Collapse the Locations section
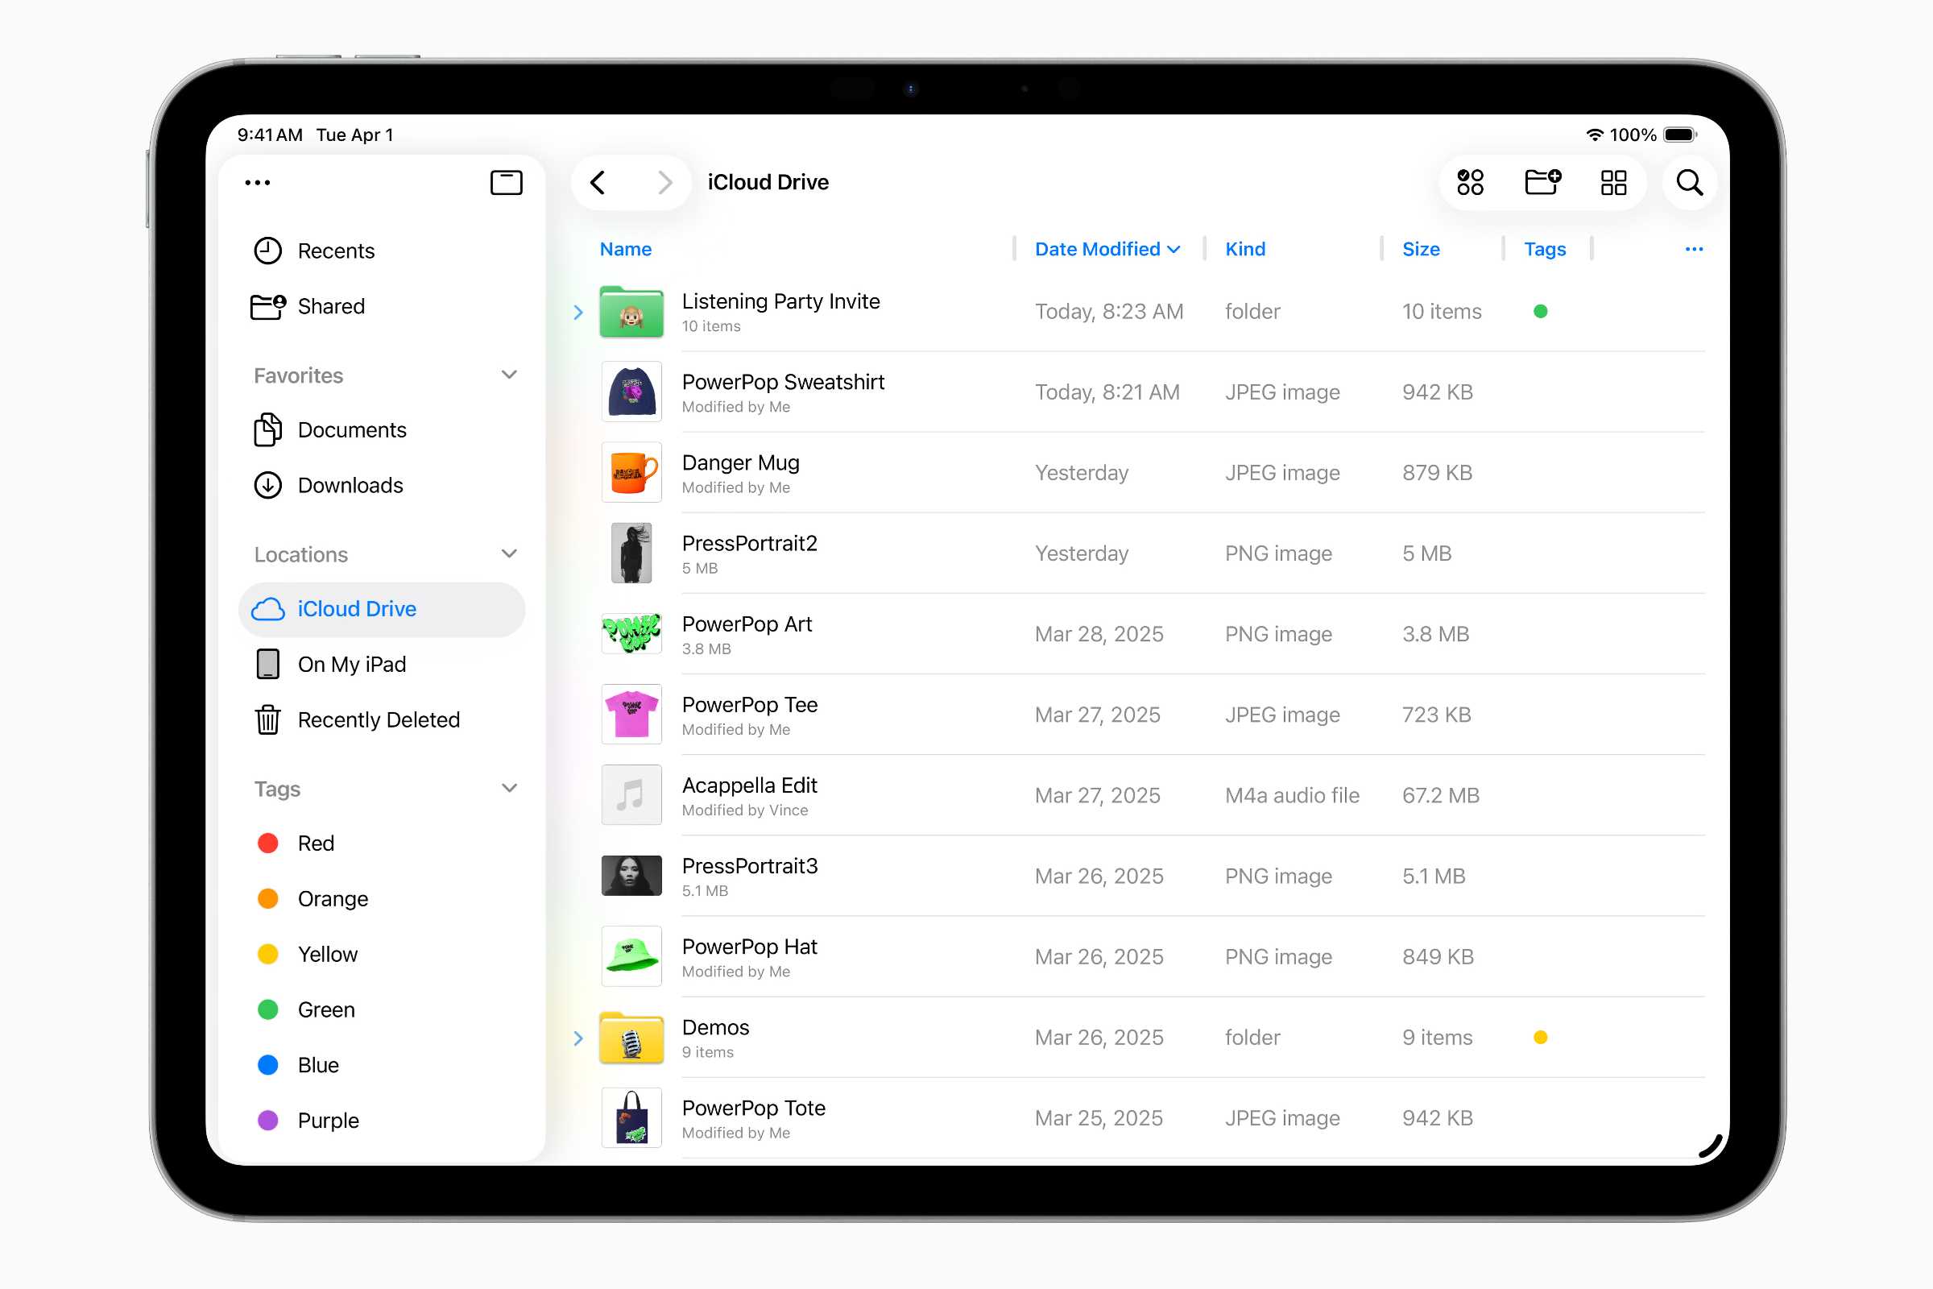Image resolution: width=1933 pixels, height=1289 pixels. (509, 553)
